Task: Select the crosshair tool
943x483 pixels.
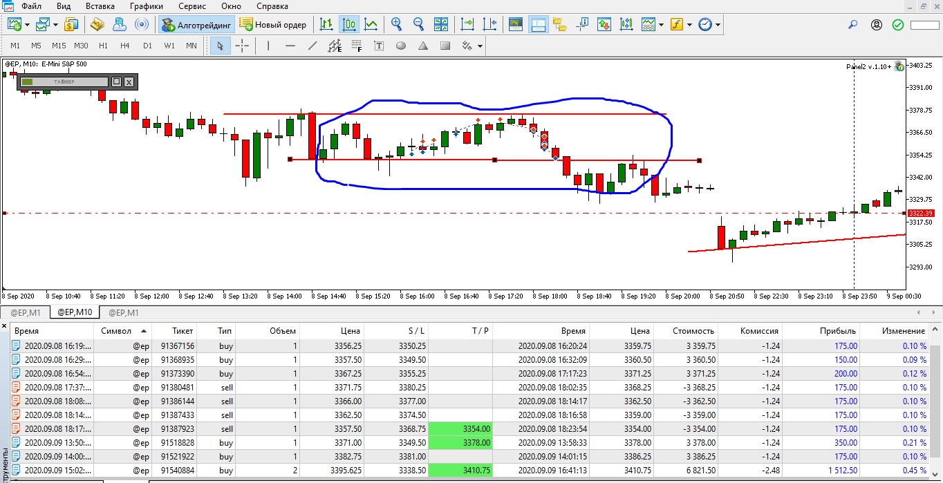Action: (x=242, y=46)
